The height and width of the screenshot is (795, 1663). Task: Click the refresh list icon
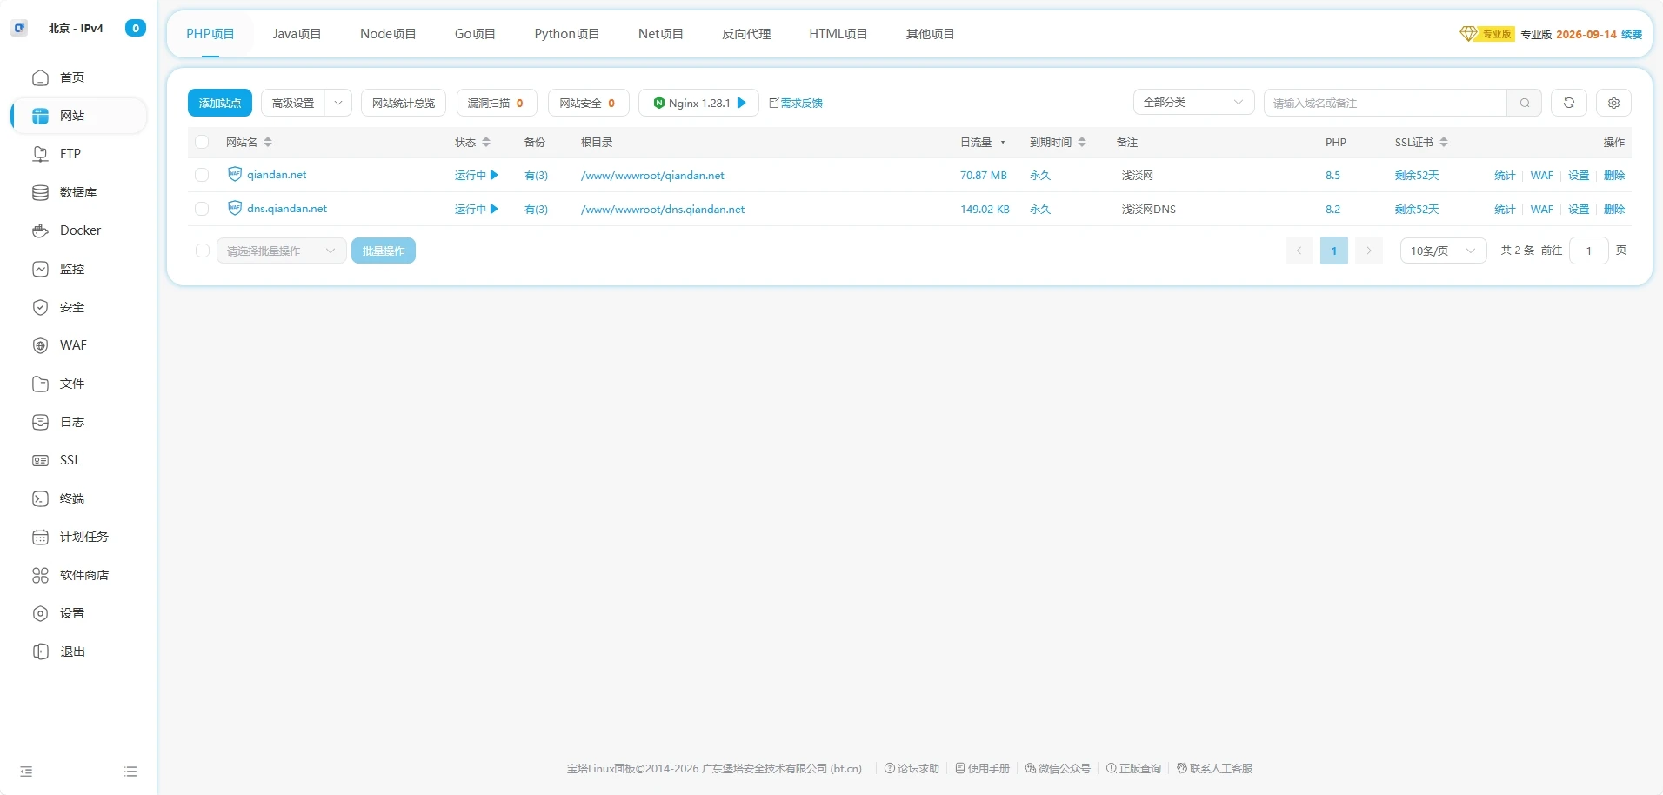pos(1568,103)
